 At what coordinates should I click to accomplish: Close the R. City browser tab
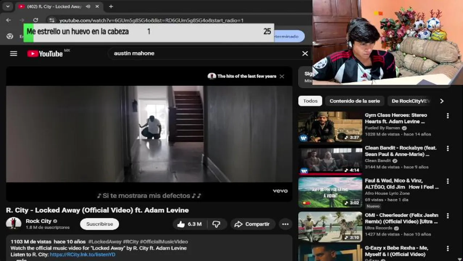tap(97, 7)
